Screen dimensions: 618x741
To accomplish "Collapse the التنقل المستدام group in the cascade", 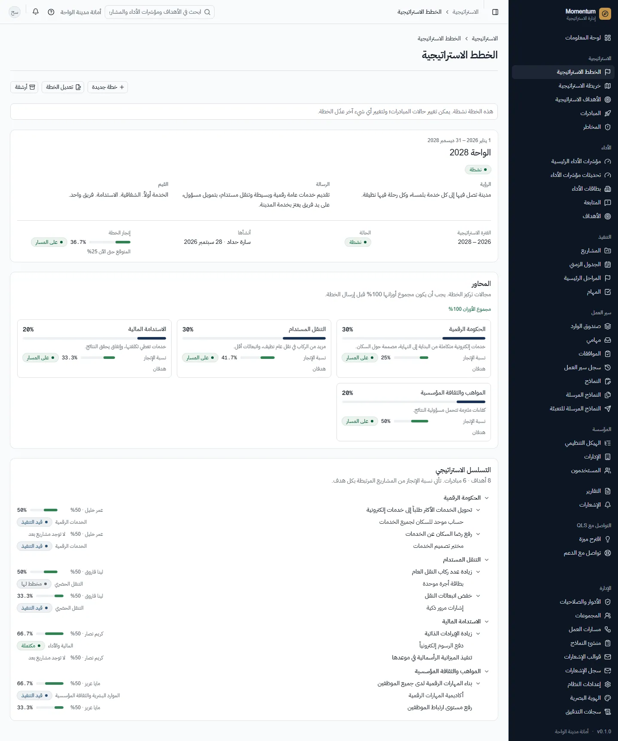I will [x=487, y=560].
